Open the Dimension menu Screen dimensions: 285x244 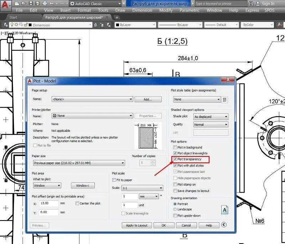tap(142, 10)
